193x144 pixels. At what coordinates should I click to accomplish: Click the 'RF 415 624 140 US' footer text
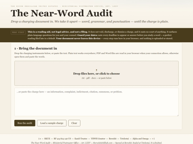tap(62, 139)
